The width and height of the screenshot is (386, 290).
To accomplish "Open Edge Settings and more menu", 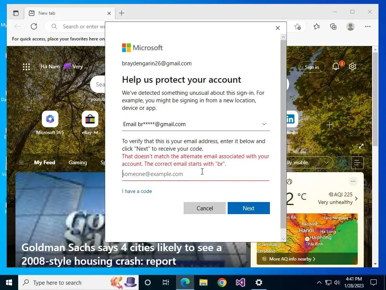I will [368, 26].
